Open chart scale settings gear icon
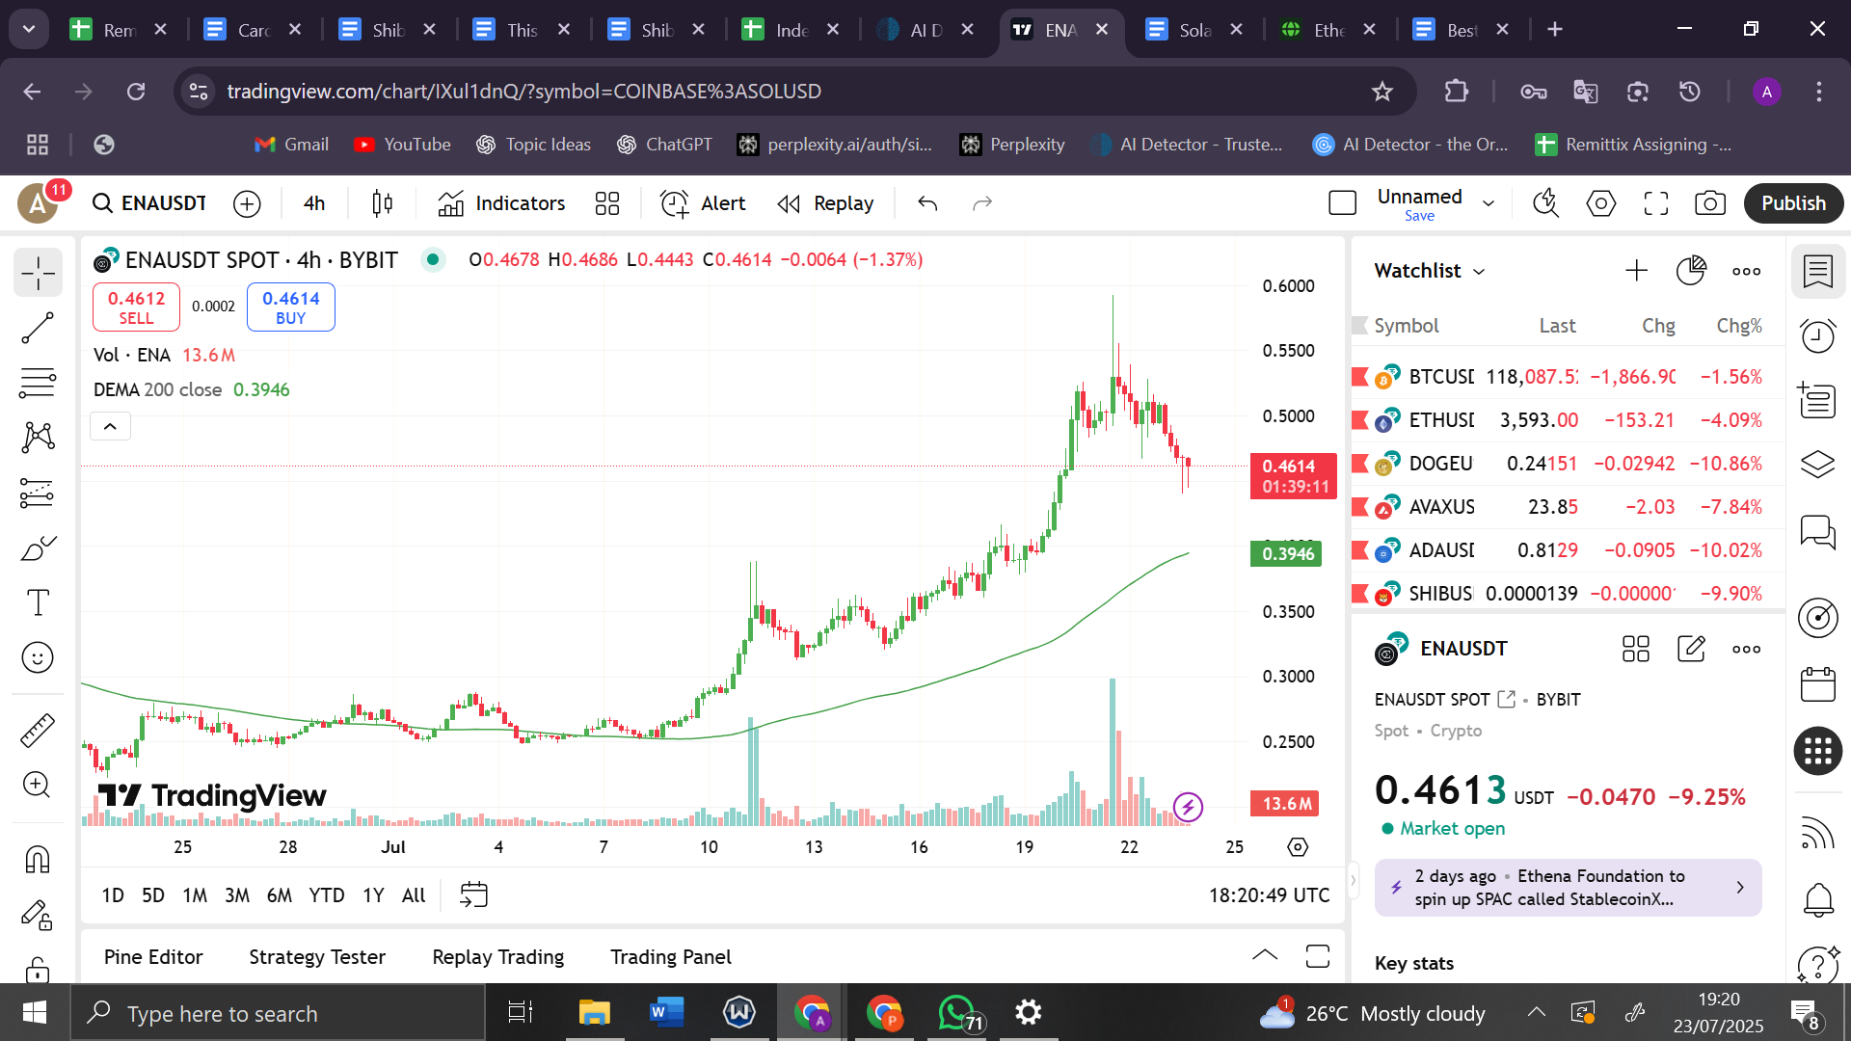1851x1041 pixels. coord(1298,847)
